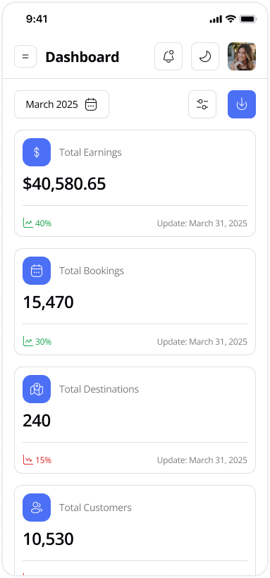Viewport: 270px width, 578px height.
Task: Click the Dashboard page title
Action: tap(82, 57)
